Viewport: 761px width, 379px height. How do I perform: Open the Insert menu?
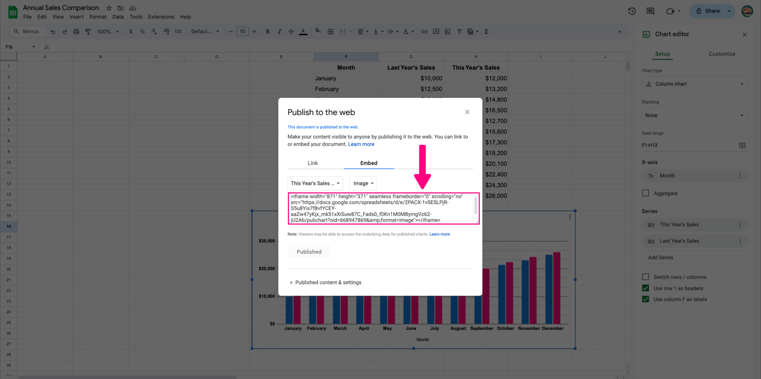(x=77, y=17)
